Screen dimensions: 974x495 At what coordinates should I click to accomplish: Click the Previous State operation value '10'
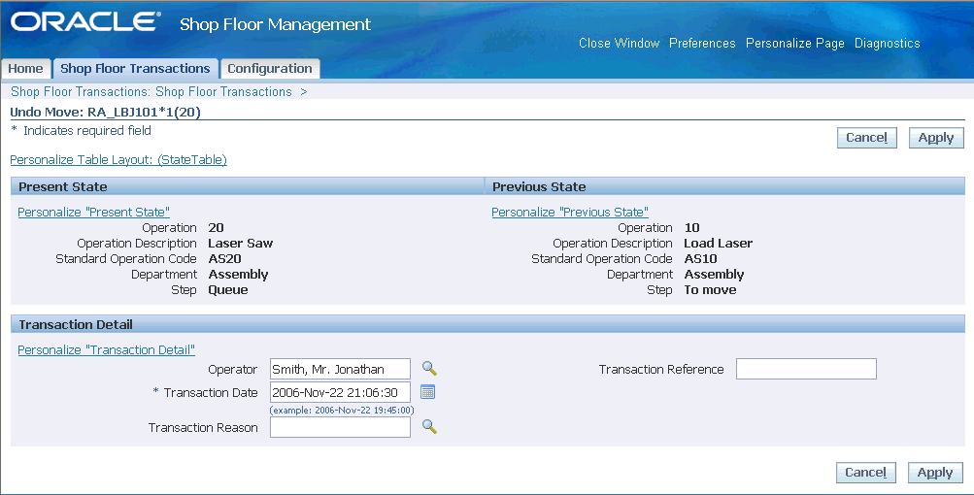pyautogui.click(x=692, y=227)
